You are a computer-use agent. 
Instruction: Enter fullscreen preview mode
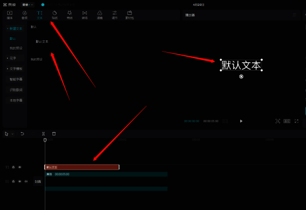(x=296, y=121)
